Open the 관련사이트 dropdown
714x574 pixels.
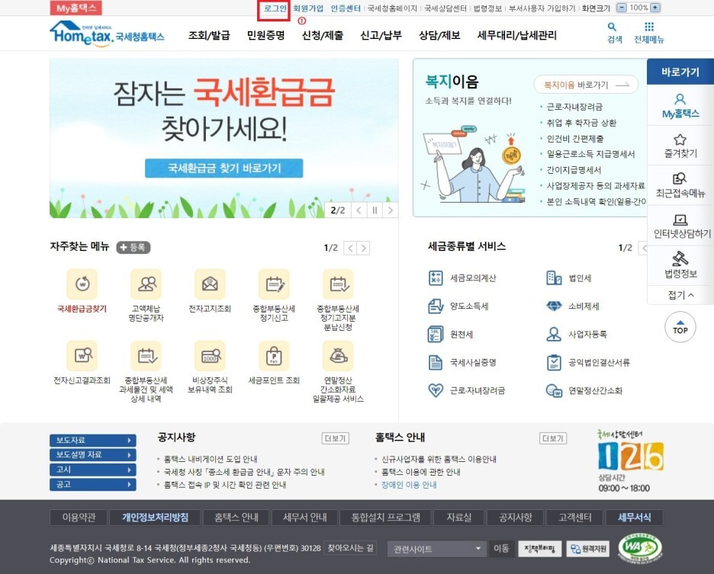437,549
